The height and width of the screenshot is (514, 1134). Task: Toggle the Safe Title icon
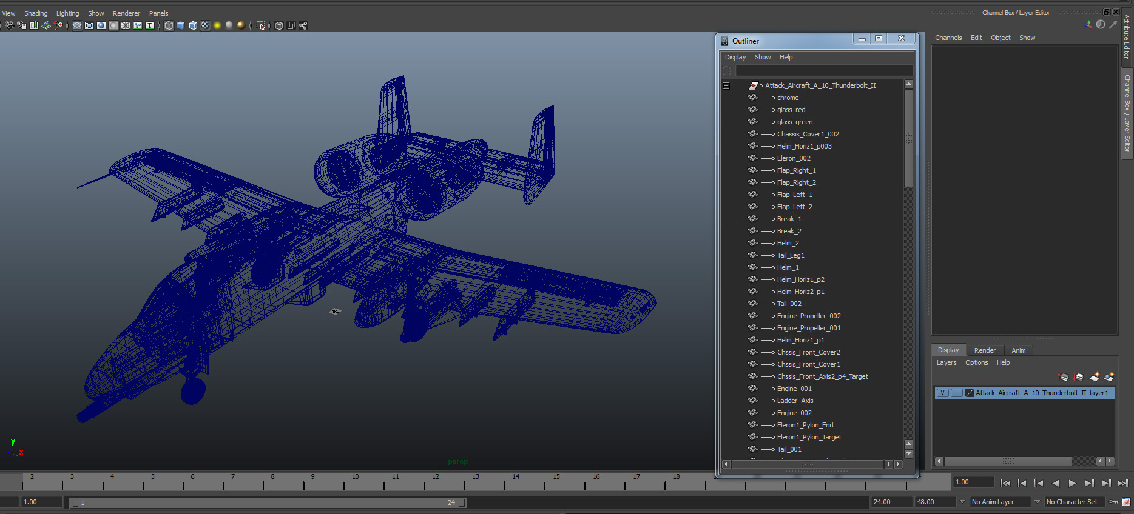[150, 25]
